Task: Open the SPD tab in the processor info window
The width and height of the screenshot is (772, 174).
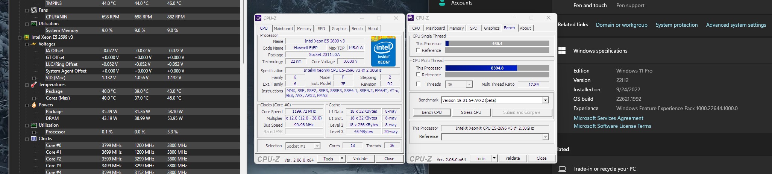Action: coord(321,29)
